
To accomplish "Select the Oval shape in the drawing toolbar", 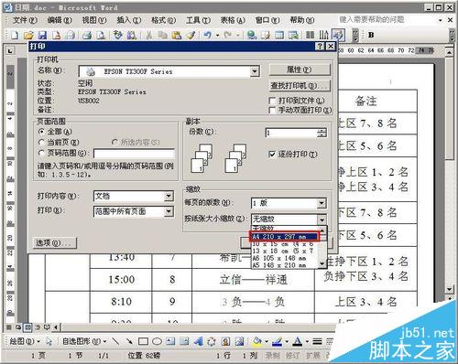I will pyautogui.click(x=157, y=341).
